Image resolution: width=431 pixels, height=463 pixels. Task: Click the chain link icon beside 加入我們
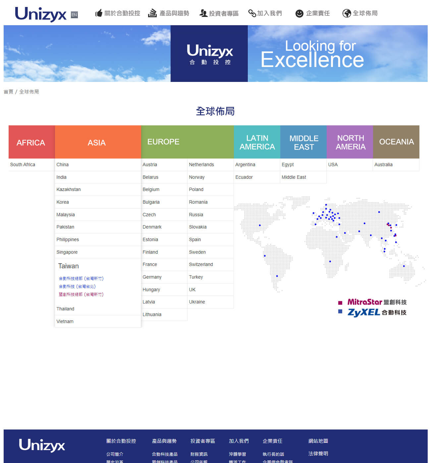coord(252,13)
